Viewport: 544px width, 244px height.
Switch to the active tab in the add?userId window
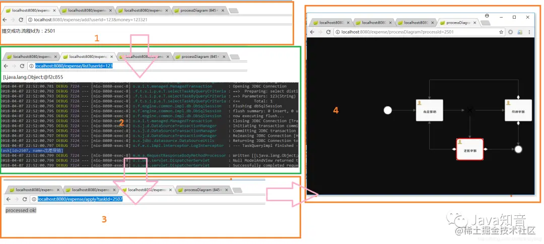[31, 11]
